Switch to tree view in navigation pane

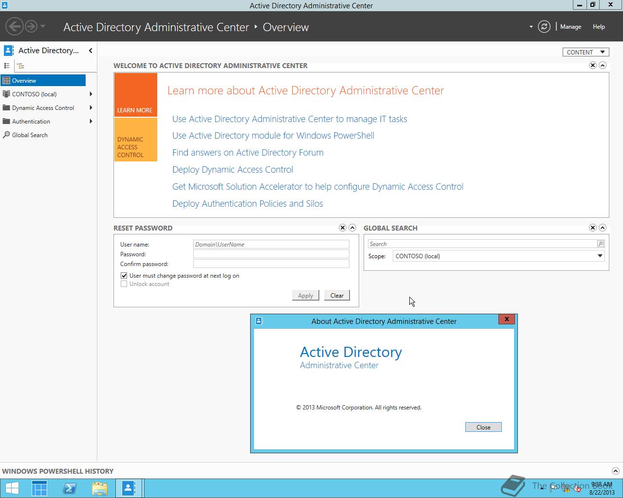pos(20,66)
